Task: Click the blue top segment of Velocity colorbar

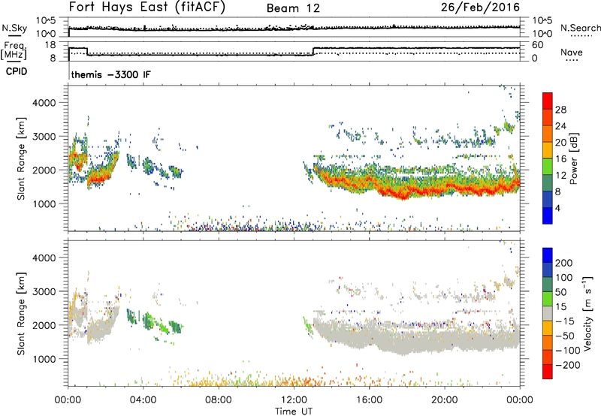Action: click(548, 255)
